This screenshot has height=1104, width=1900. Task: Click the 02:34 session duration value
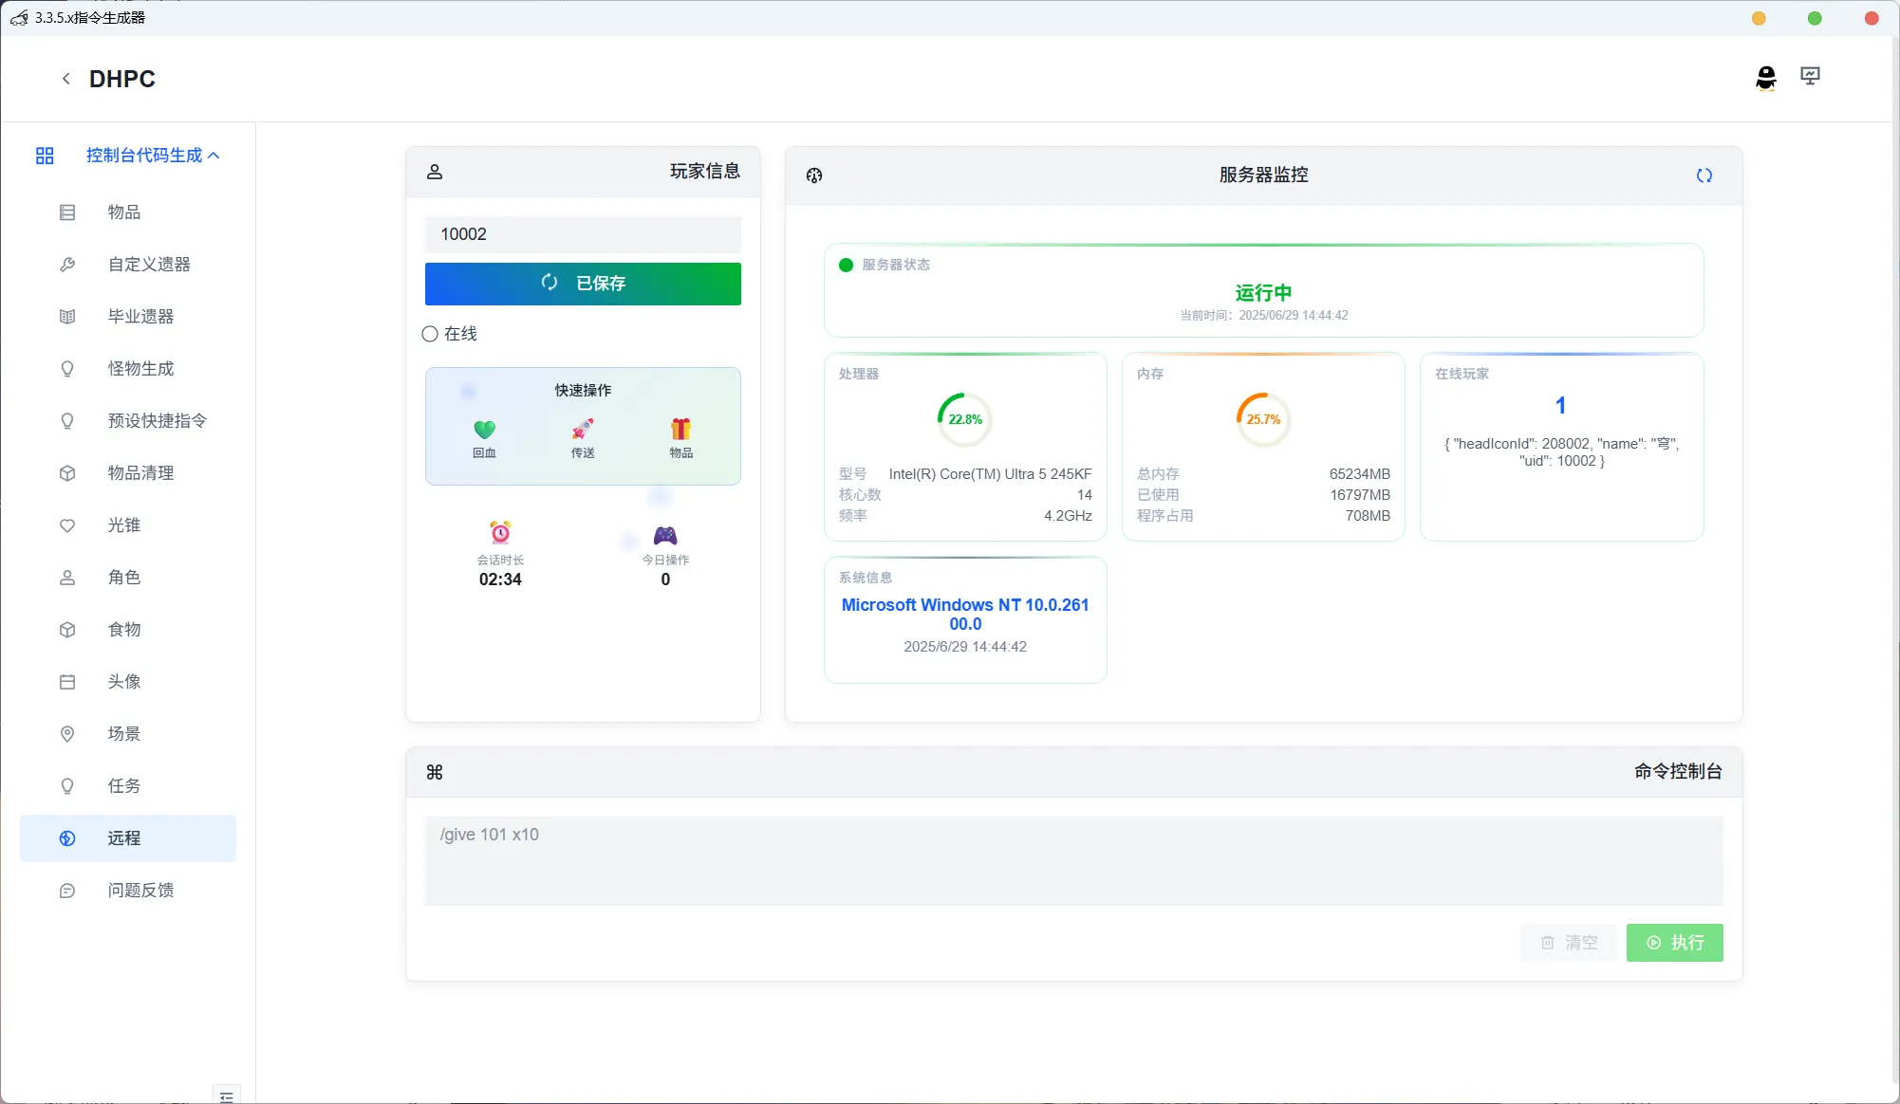click(x=500, y=580)
